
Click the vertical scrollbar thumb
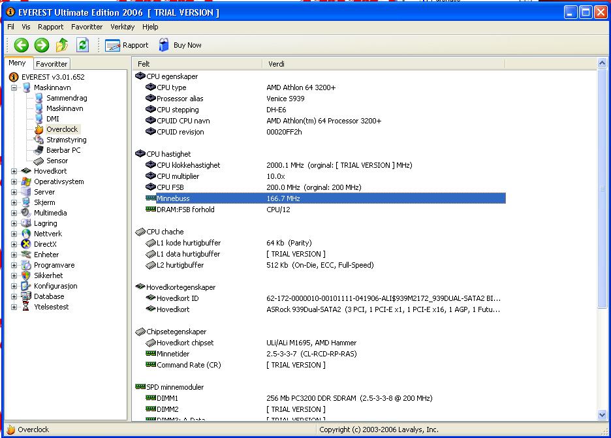pos(602,189)
